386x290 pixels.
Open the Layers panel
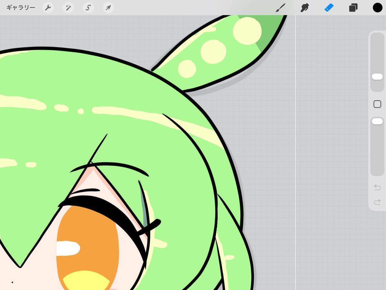tap(353, 7)
